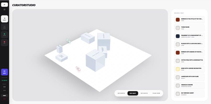
Task: Select the Tomb Figure tray item
Action: pos(189,28)
